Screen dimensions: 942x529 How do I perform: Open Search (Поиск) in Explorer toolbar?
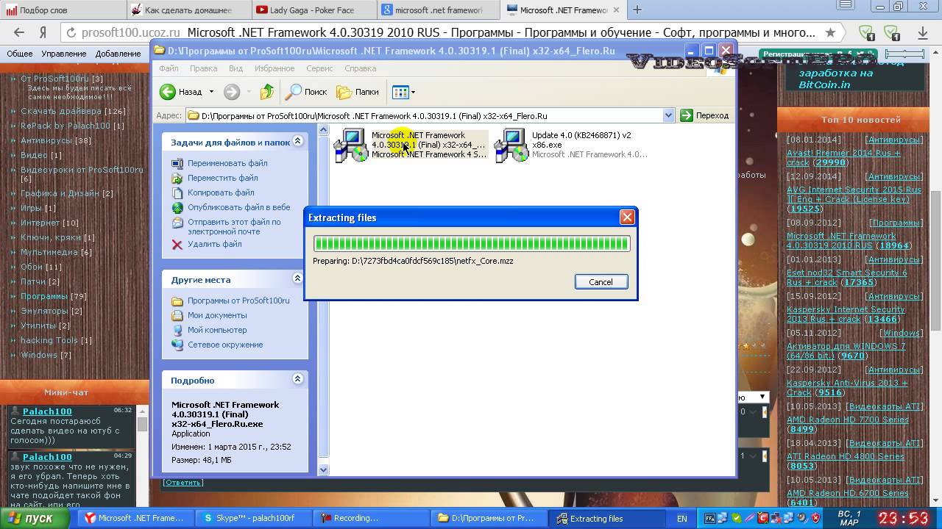click(306, 92)
